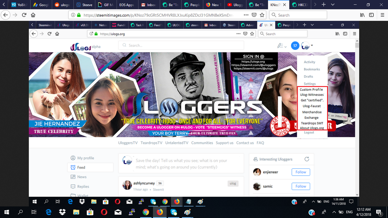Select Drafts in the profile menu
This screenshot has width=388, height=218.
[309, 77]
